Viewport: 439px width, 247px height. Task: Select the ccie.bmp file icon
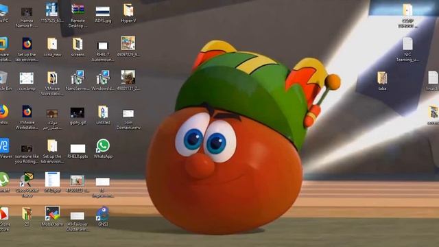point(27,78)
